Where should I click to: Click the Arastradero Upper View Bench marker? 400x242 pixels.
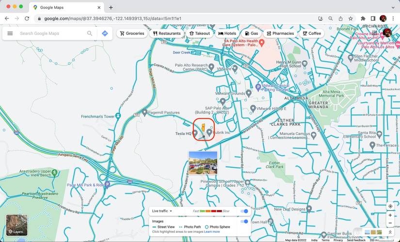coord(54,173)
